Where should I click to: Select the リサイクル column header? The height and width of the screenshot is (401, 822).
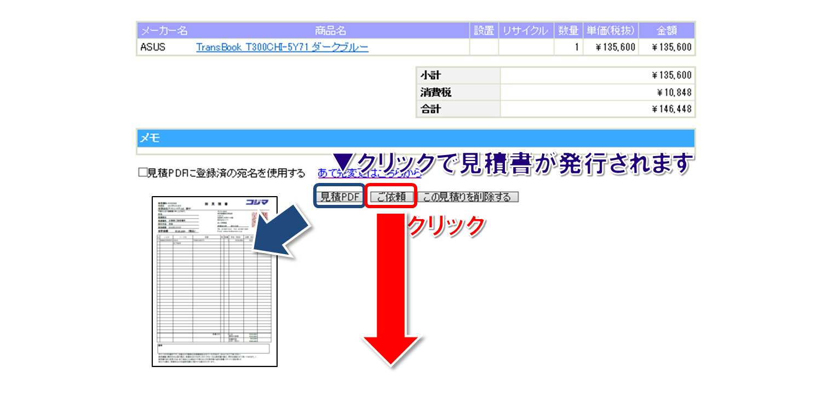click(x=526, y=31)
